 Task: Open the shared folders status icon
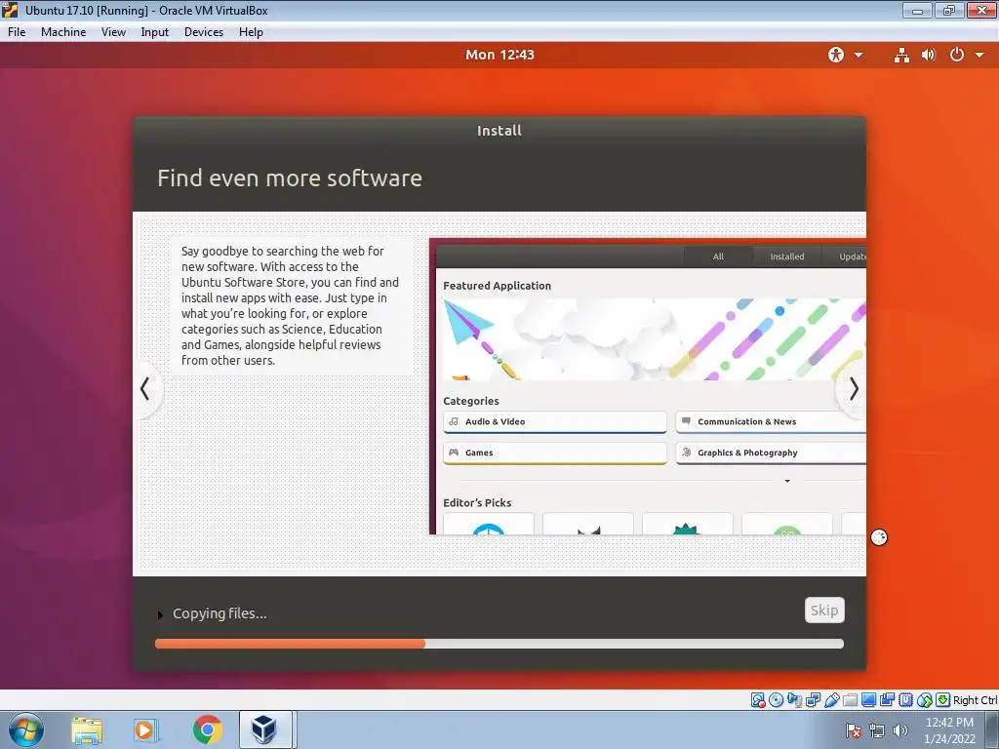point(850,700)
